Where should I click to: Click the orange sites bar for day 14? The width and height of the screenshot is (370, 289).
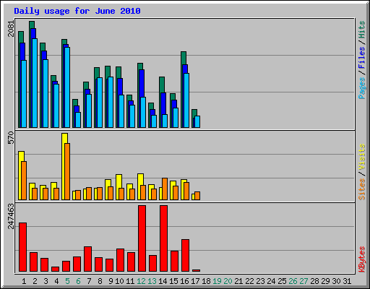[x=165, y=189]
